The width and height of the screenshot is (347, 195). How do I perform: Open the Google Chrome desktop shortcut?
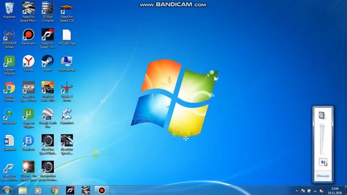click(x=9, y=92)
